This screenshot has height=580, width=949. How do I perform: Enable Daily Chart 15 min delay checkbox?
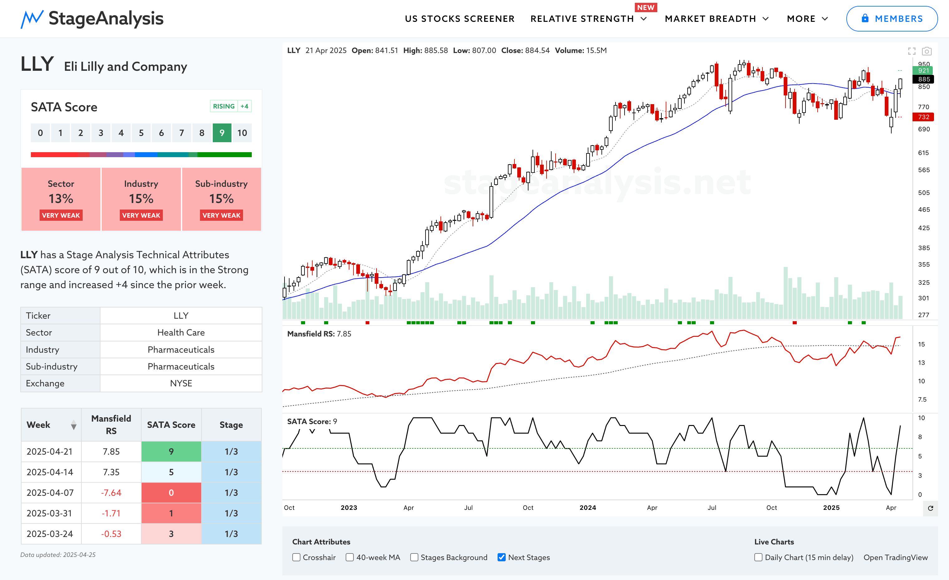(758, 557)
